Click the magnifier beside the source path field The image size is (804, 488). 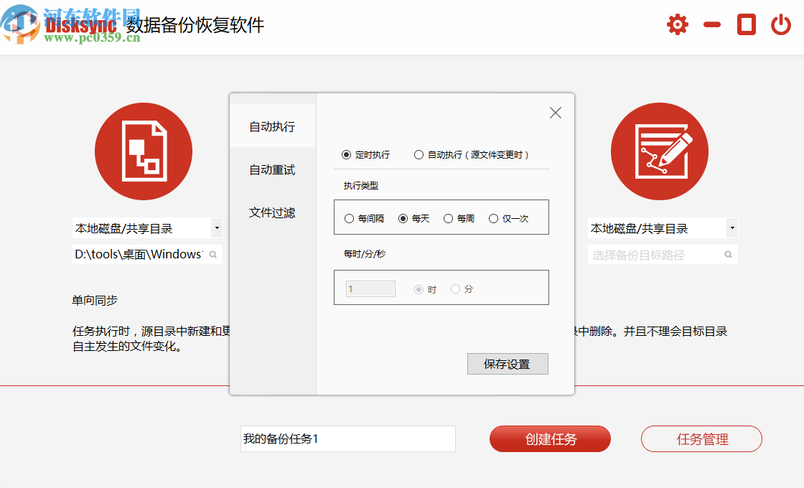[212, 254]
